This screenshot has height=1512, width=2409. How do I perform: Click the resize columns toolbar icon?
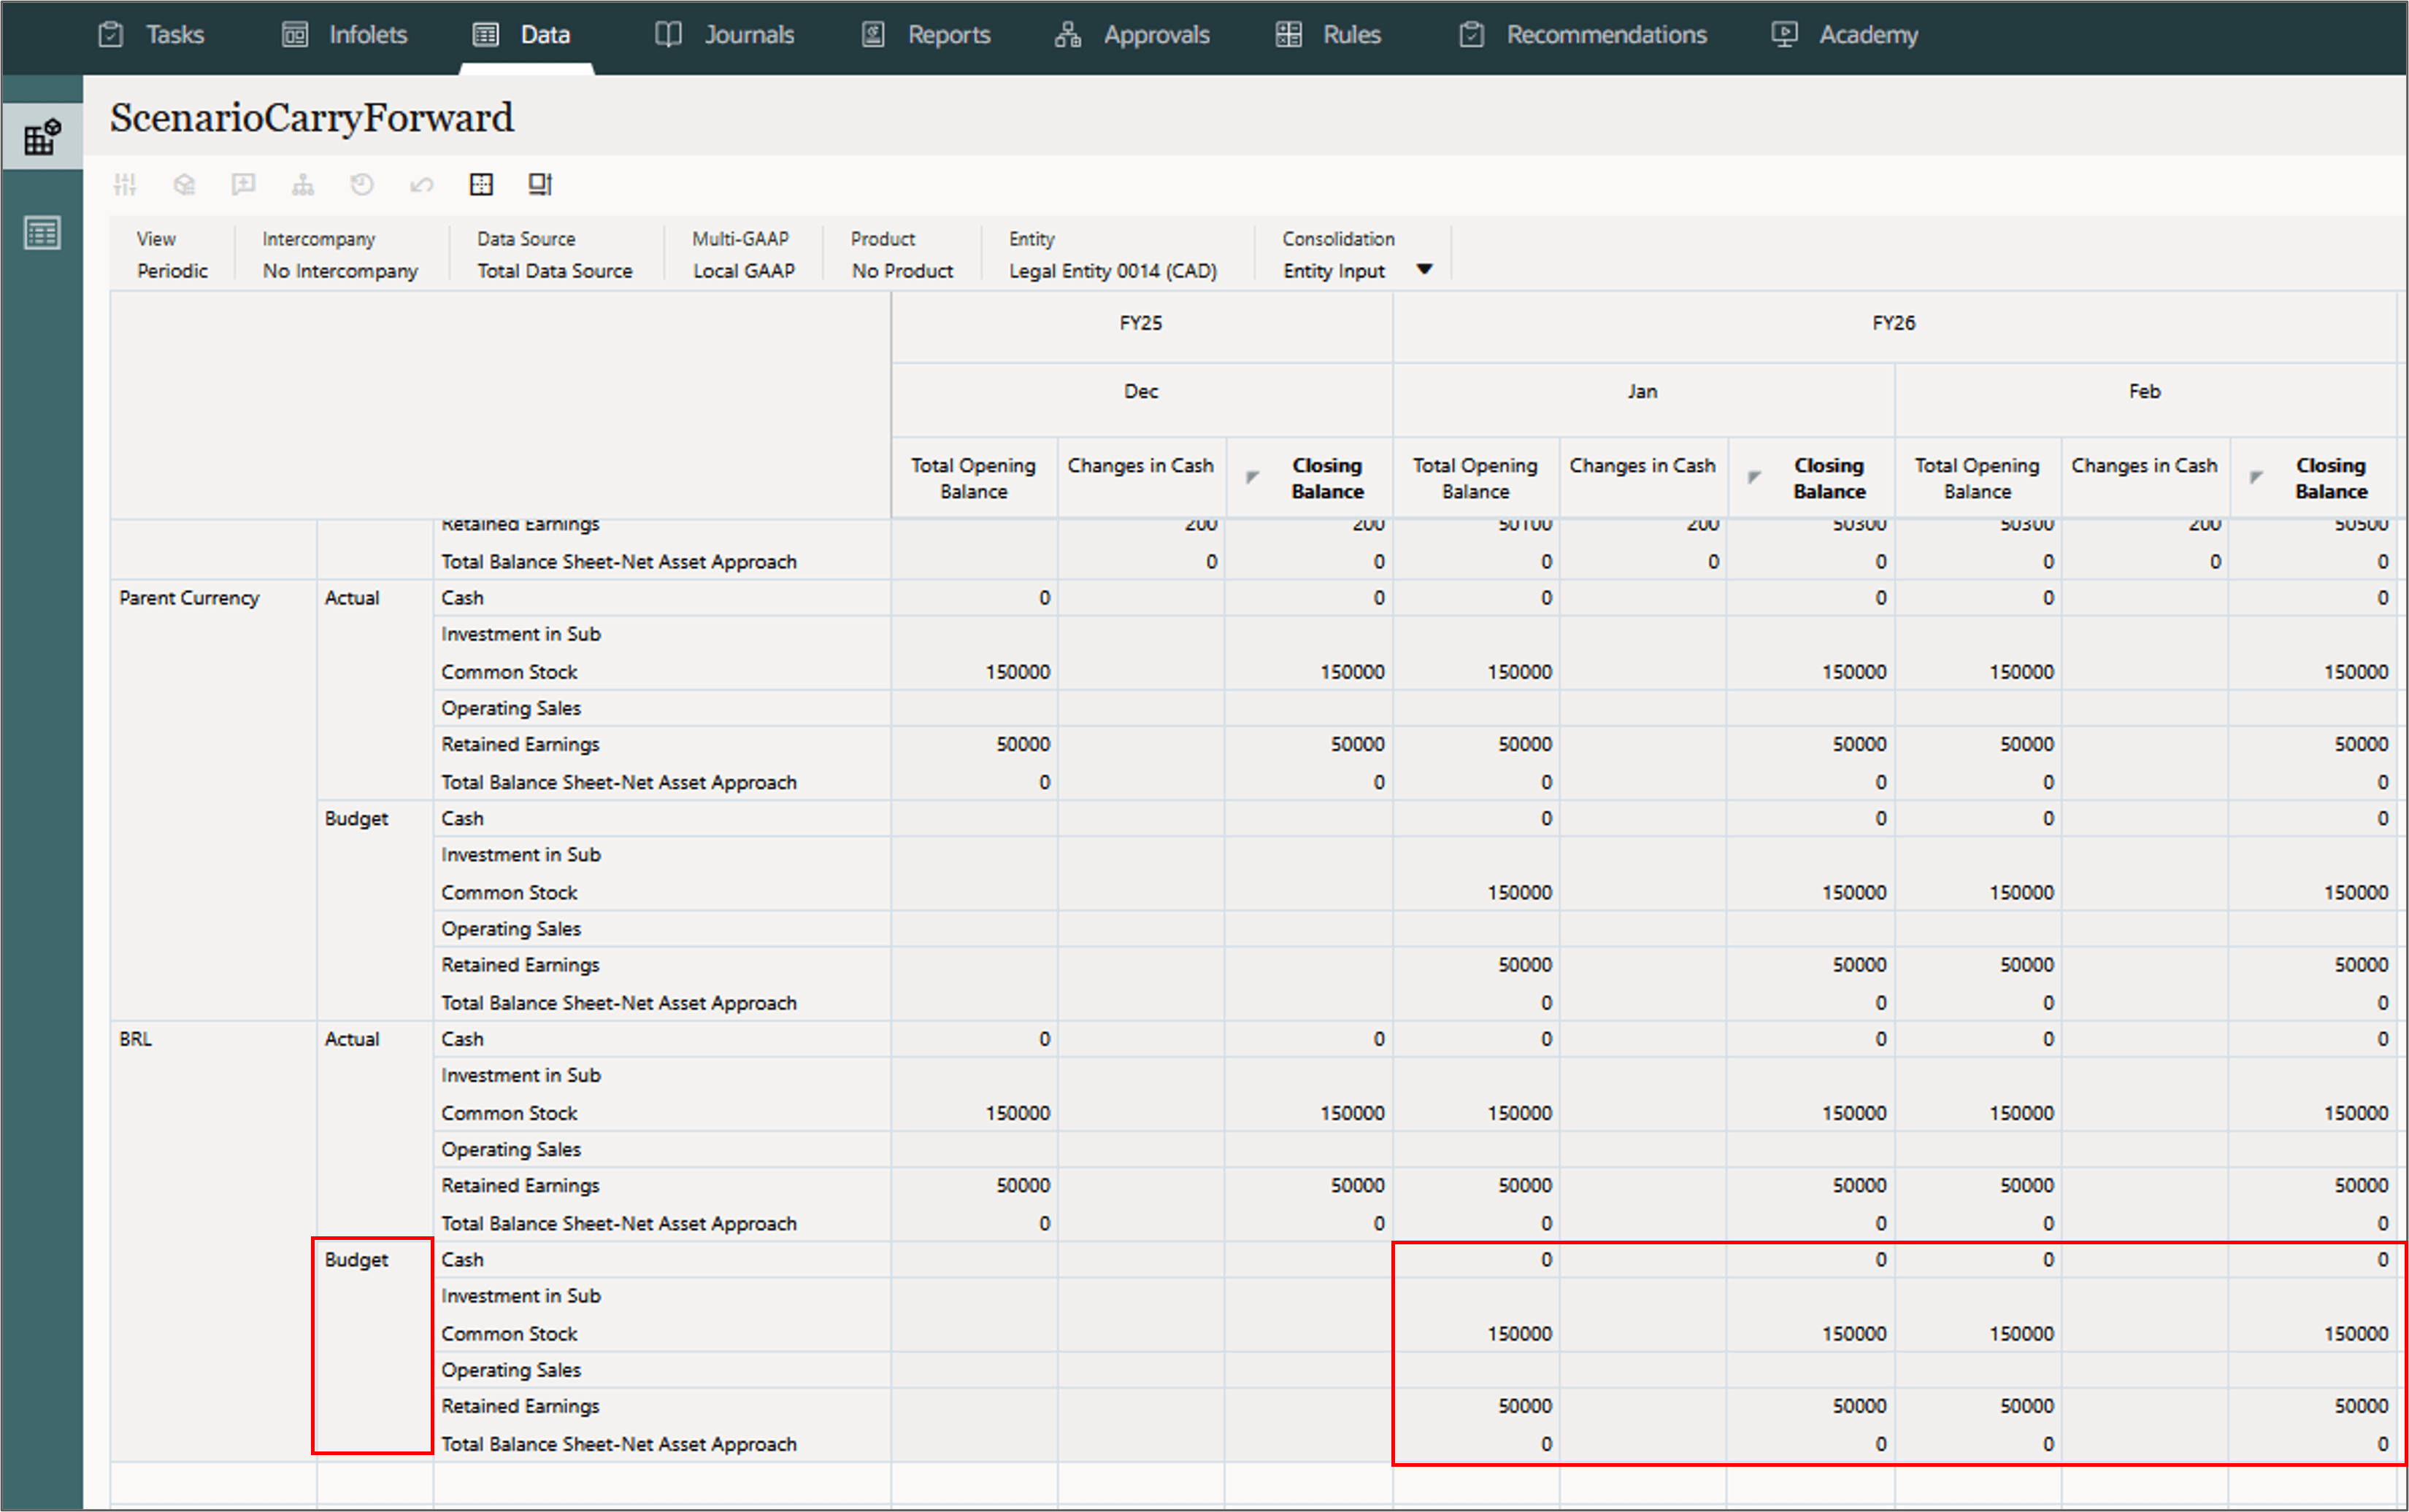coord(540,184)
